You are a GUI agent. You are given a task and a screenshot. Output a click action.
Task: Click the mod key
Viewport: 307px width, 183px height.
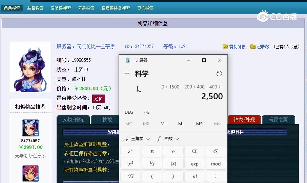(216, 164)
